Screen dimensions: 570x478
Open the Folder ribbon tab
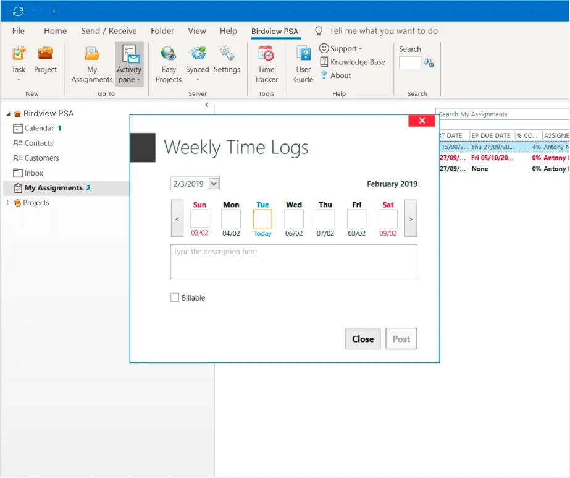point(162,31)
